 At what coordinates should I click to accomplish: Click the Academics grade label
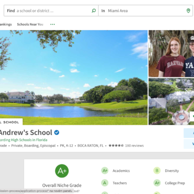coord(121,171)
